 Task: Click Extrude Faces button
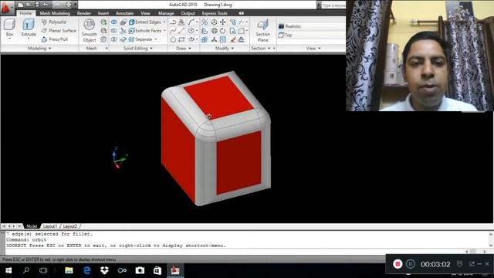[146, 31]
